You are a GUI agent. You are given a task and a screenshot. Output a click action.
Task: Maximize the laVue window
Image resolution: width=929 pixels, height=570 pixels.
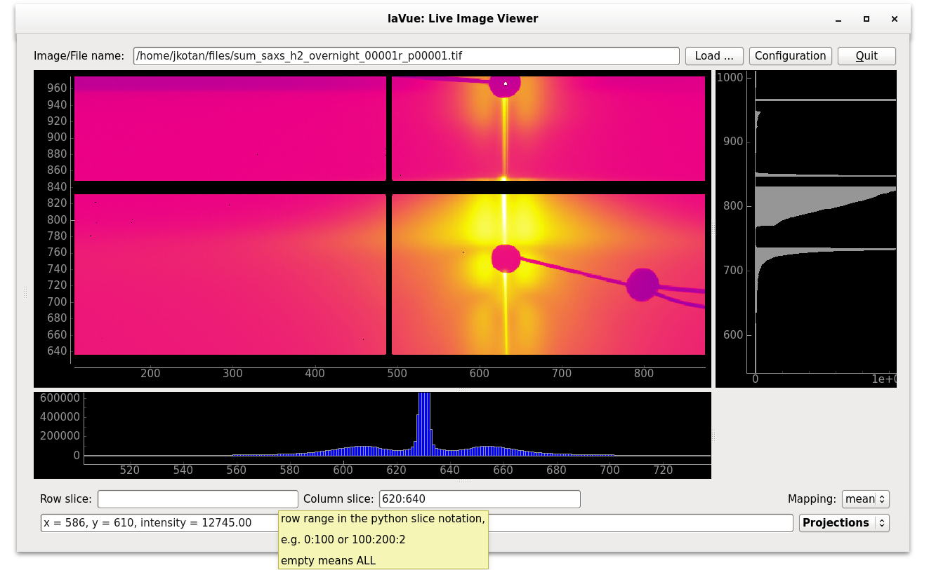coord(867,20)
